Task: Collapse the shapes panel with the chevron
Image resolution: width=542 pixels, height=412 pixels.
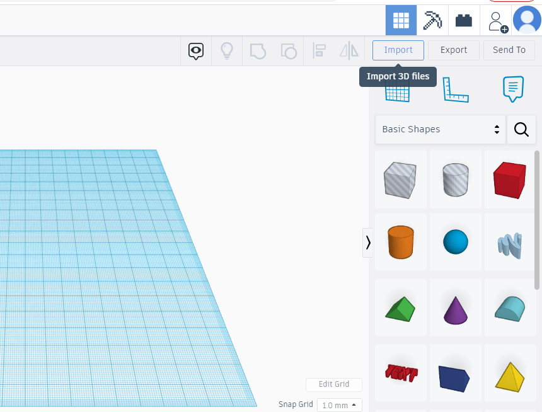Action: pos(368,243)
